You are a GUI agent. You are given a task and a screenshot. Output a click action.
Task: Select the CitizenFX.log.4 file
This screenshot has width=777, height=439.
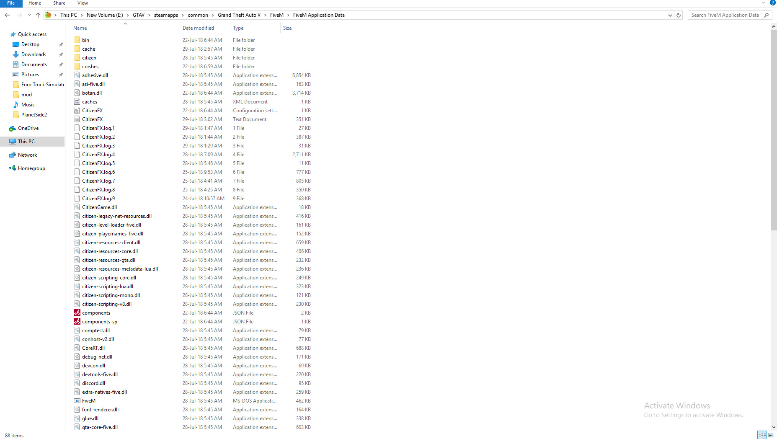[x=98, y=155]
